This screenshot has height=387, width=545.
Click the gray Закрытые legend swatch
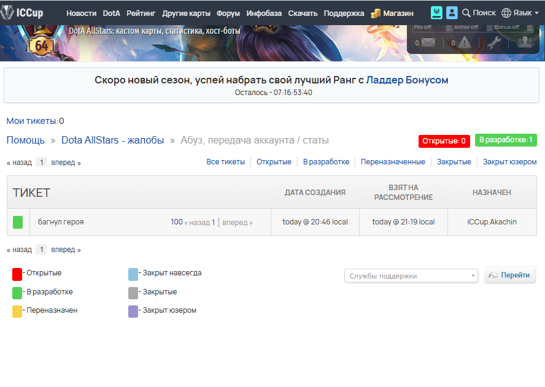click(x=133, y=293)
